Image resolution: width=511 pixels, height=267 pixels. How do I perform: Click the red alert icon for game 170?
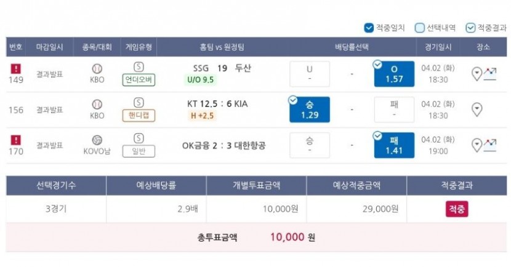[x=16, y=140]
